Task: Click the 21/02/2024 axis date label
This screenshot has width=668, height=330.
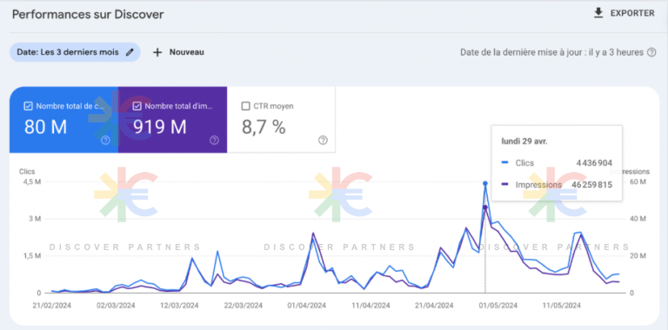Action: click(x=53, y=306)
